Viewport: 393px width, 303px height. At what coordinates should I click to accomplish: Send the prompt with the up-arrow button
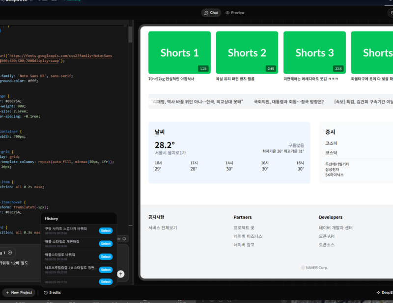click(x=121, y=274)
